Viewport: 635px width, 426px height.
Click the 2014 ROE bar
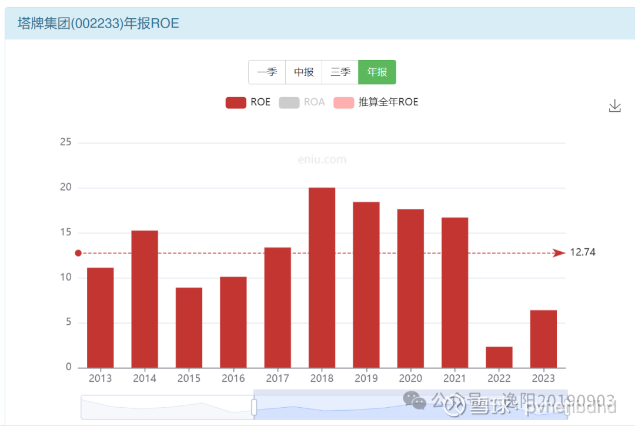click(145, 299)
